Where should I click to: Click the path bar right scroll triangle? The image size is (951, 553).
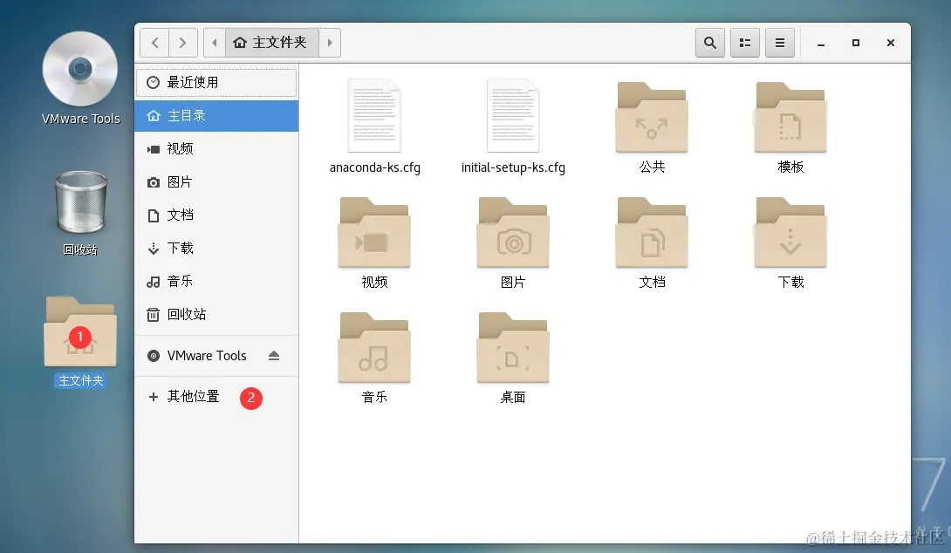pyautogui.click(x=330, y=43)
